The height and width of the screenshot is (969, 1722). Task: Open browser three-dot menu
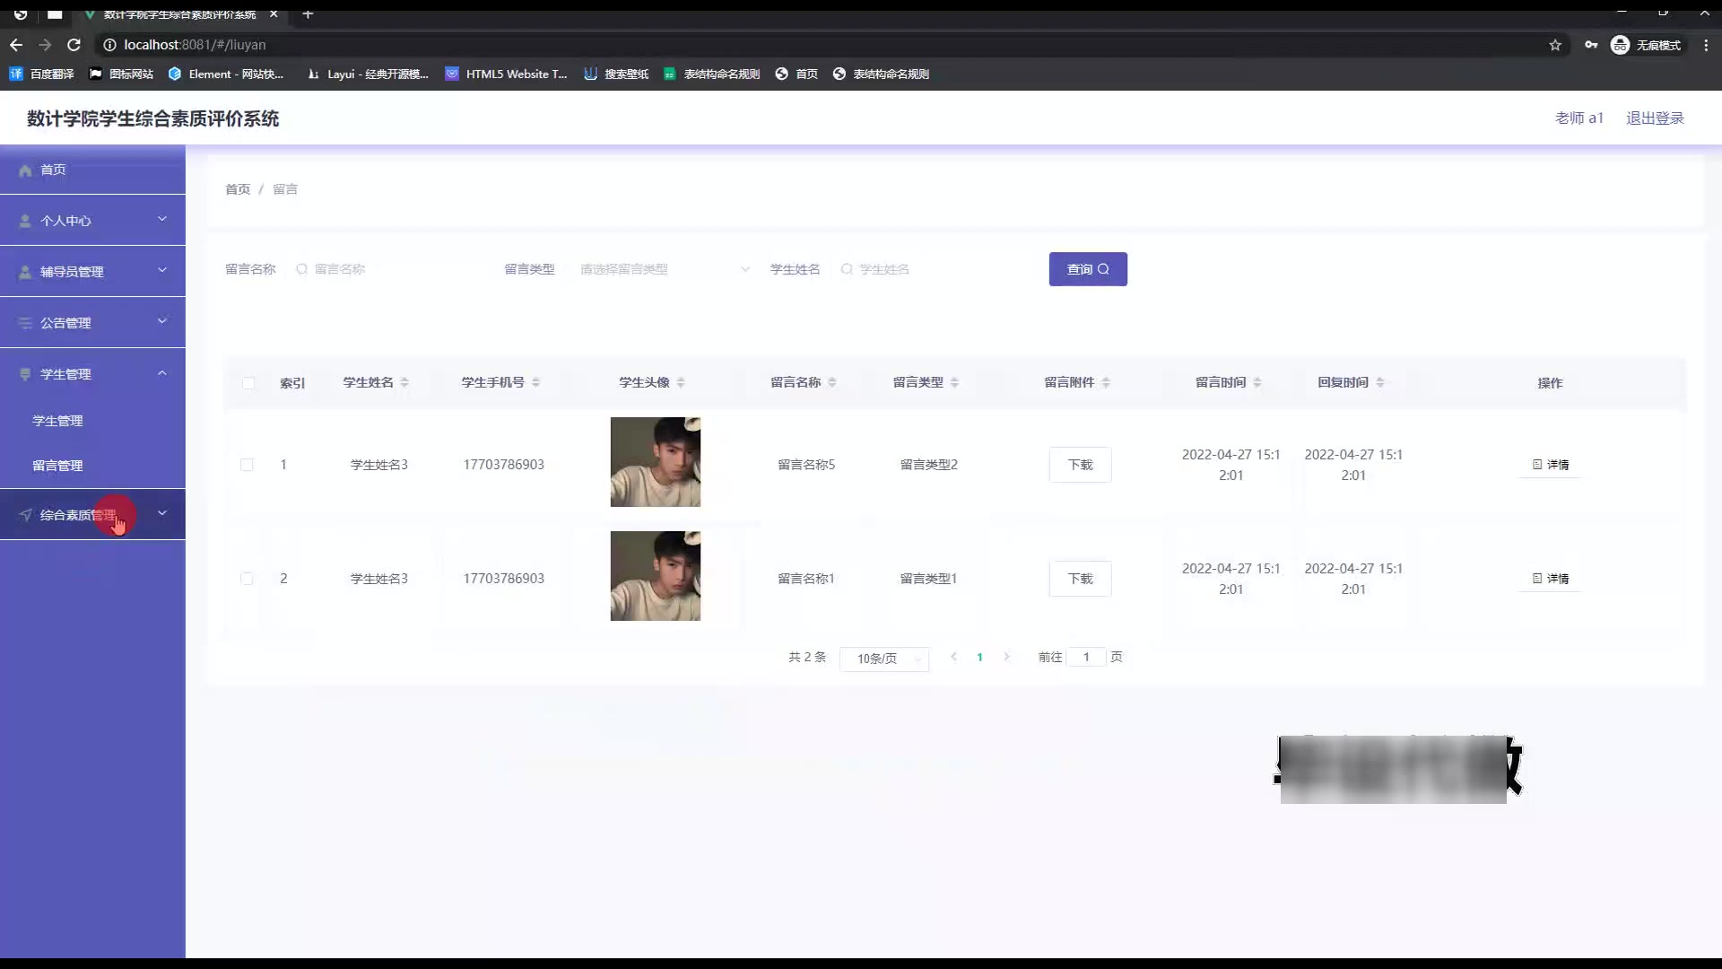click(x=1706, y=45)
